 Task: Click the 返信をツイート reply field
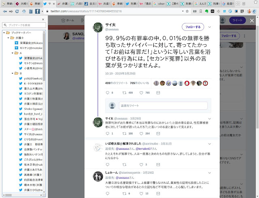click(x=163, y=106)
